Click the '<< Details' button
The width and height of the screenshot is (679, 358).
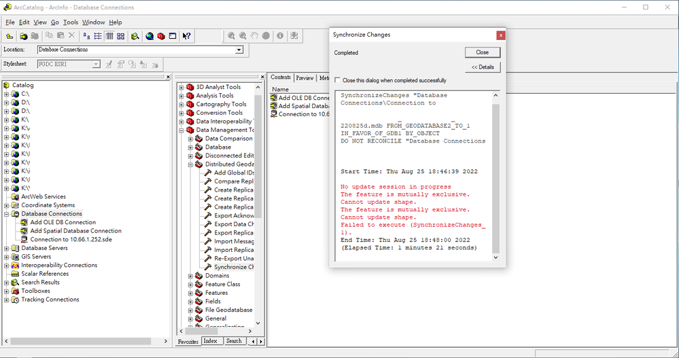[x=483, y=67]
